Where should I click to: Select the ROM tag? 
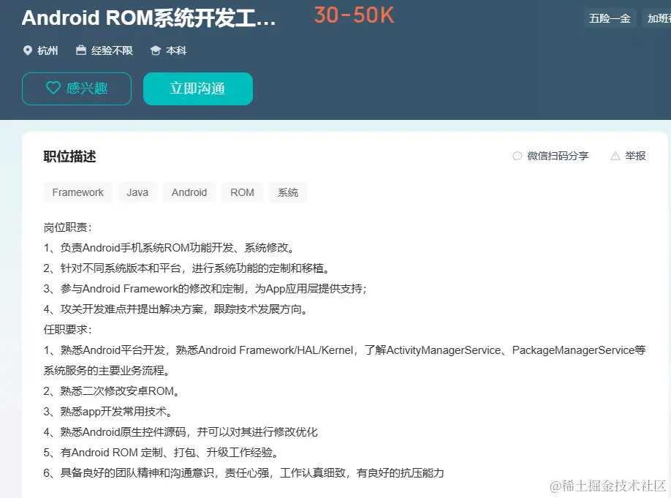[x=242, y=192]
